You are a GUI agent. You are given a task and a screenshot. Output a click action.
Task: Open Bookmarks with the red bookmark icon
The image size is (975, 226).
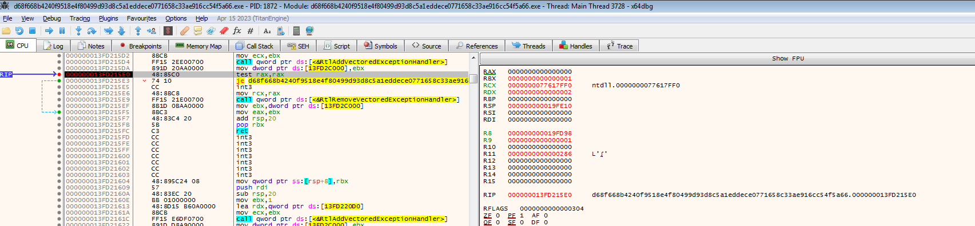(224, 31)
